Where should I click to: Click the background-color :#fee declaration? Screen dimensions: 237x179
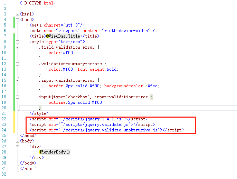pyautogui.click(x=132, y=86)
